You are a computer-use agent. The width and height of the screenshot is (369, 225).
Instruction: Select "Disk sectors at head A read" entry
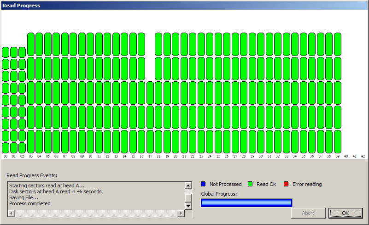pyautogui.click(x=55, y=191)
